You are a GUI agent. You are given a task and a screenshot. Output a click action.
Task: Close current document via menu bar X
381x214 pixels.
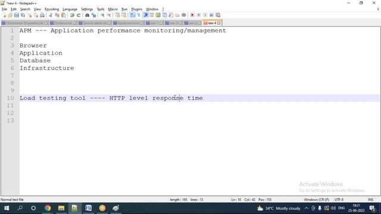point(378,10)
